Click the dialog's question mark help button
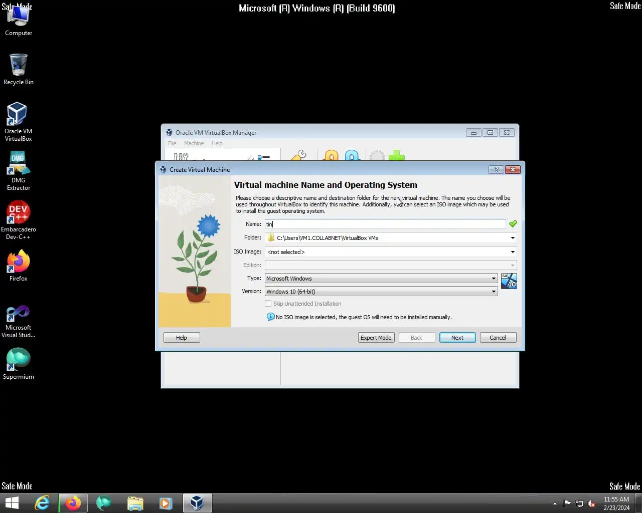Screen dimensions: 642x513 click(x=496, y=169)
